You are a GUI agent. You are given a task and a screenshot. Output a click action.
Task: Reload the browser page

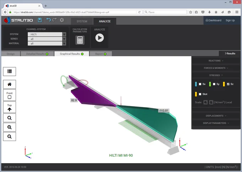pyautogui.click(x=139, y=12)
